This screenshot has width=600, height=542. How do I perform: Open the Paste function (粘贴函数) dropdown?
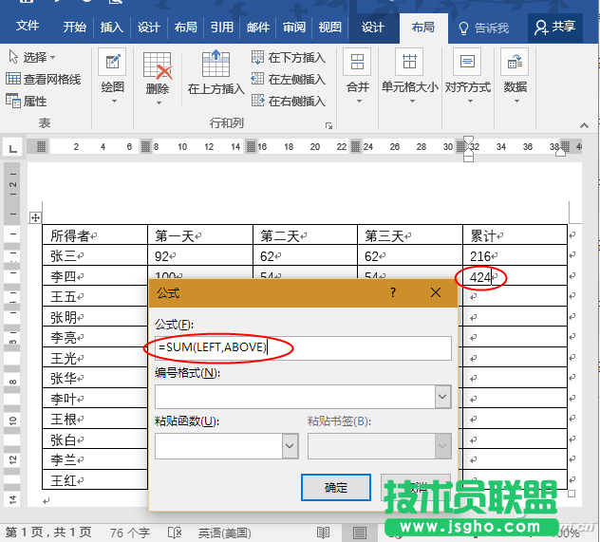pos(290,446)
